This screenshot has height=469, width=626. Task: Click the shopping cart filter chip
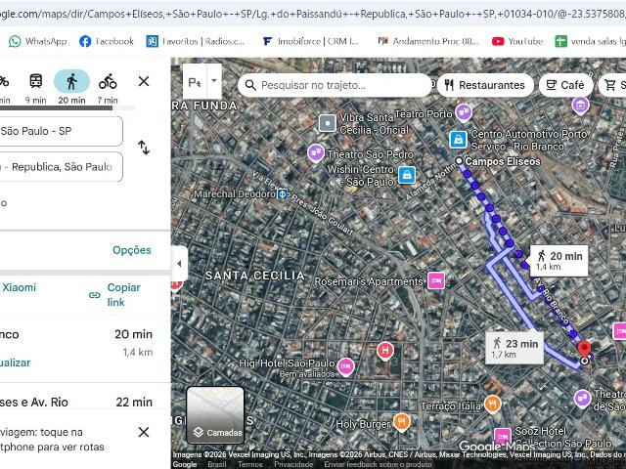(x=612, y=85)
